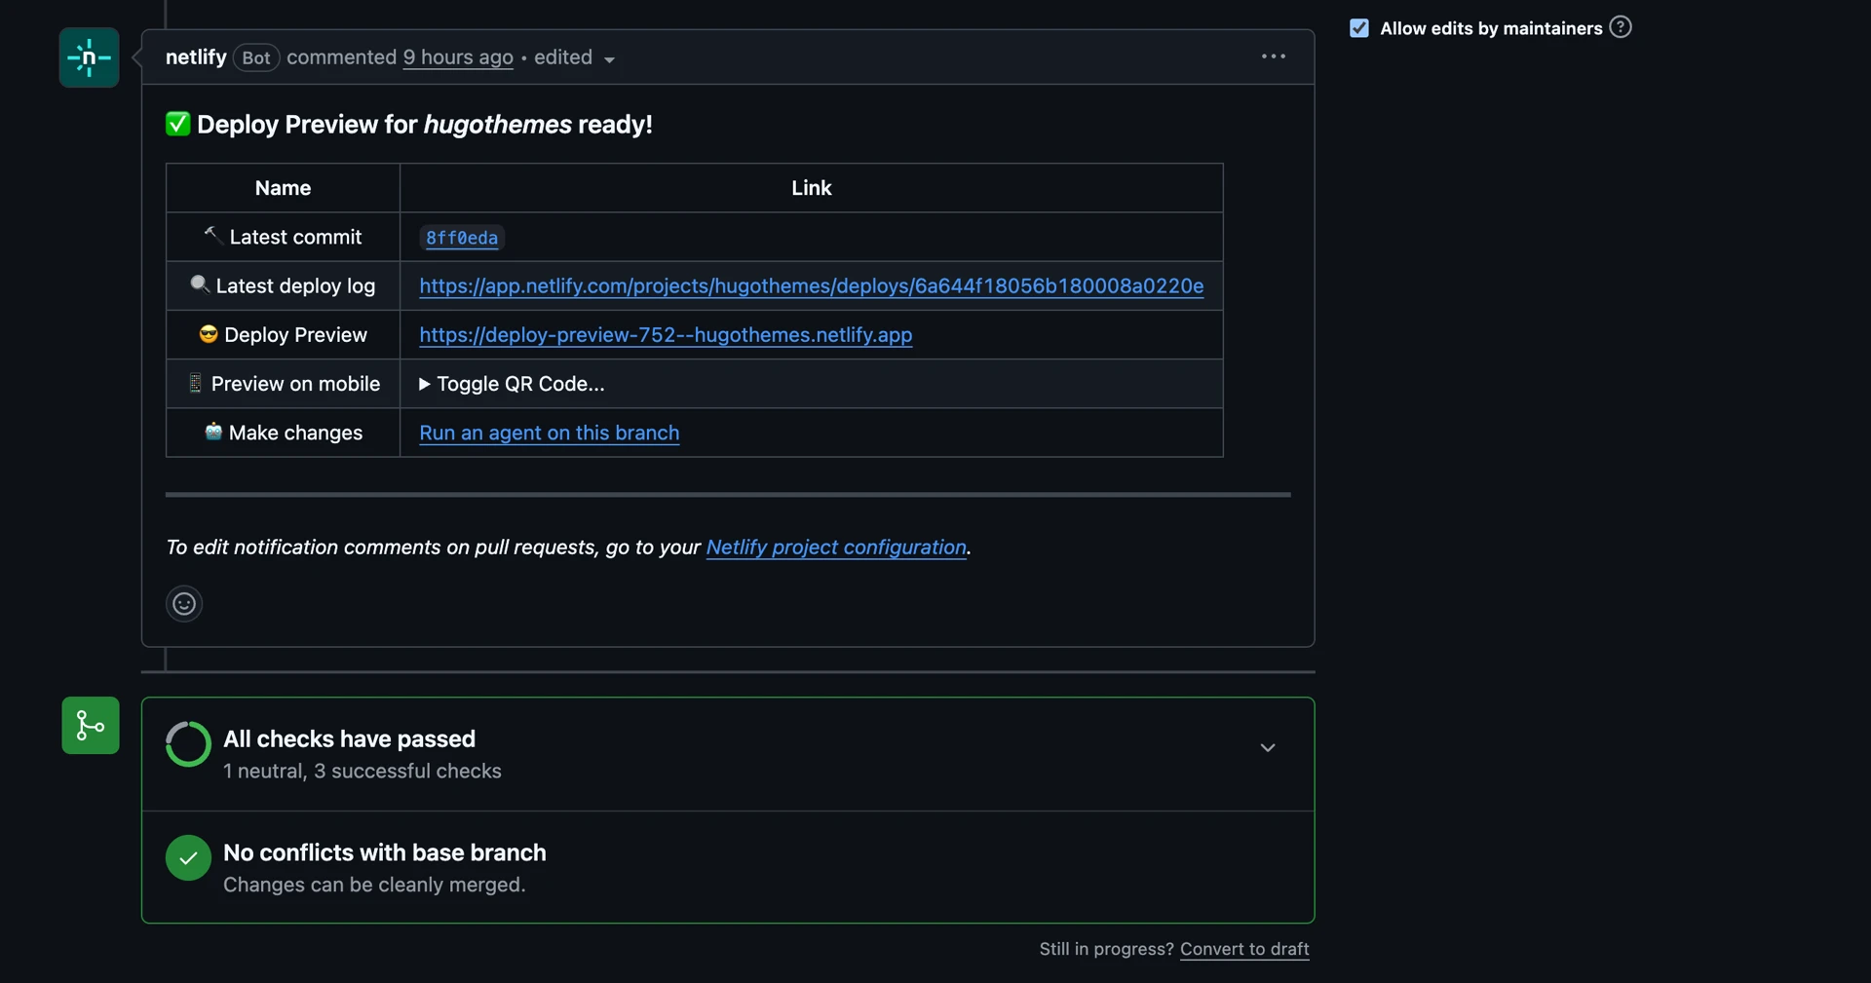The image size is (1871, 983).
Task: Open commit 8ff0eda
Action: [x=462, y=238]
